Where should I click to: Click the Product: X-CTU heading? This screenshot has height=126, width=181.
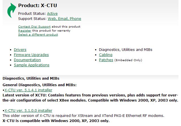tap(37, 5)
